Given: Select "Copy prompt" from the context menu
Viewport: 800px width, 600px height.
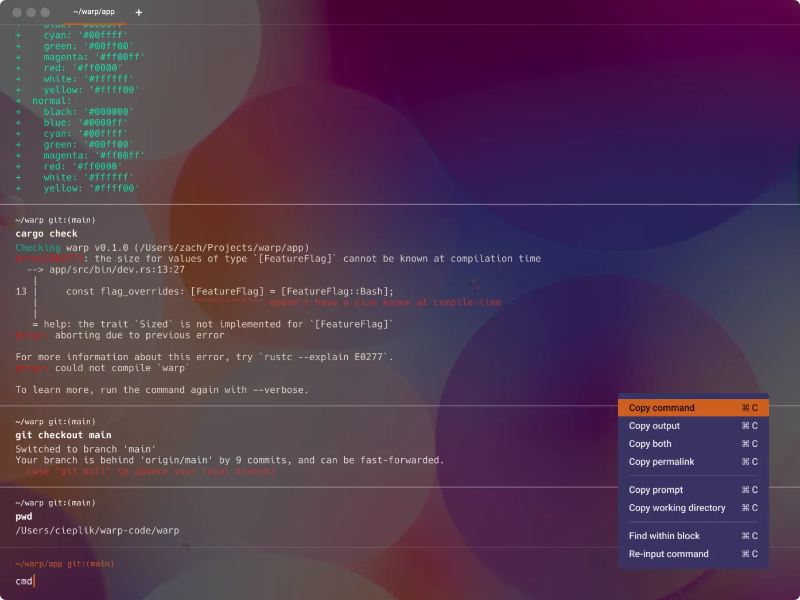Looking at the screenshot, I should (655, 490).
